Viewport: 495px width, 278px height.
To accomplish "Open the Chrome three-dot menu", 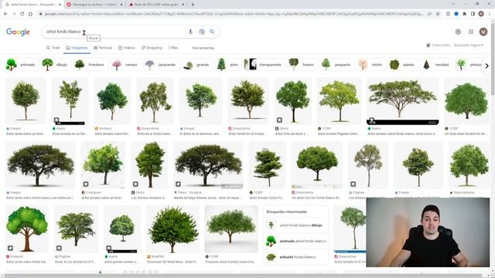I will (x=489, y=14).
